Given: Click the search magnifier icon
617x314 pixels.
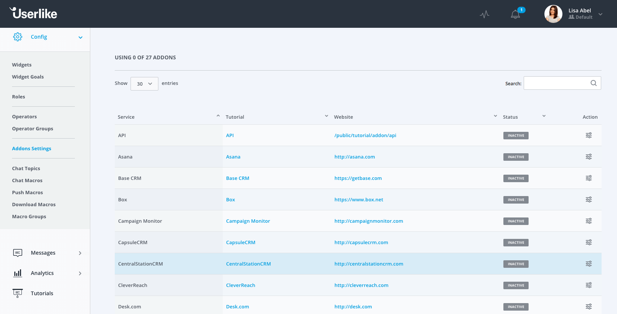Looking at the screenshot, I should tap(593, 83).
